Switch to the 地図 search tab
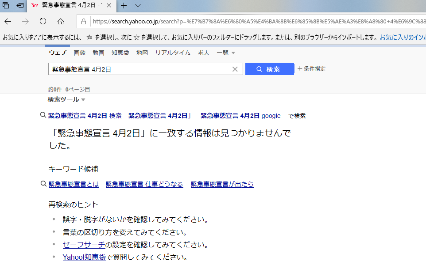This screenshot has width=426, height=265. point(142,53)
